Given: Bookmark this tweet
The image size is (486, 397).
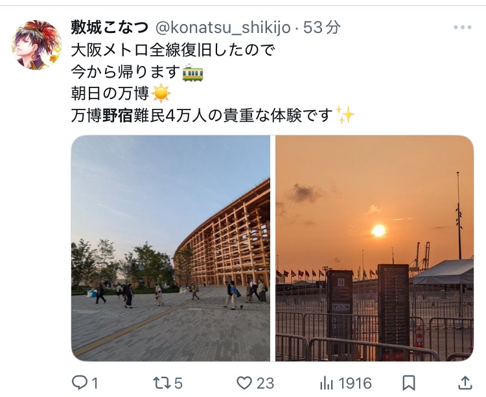Looking at the screenshot, I should [x=408, y=383].
